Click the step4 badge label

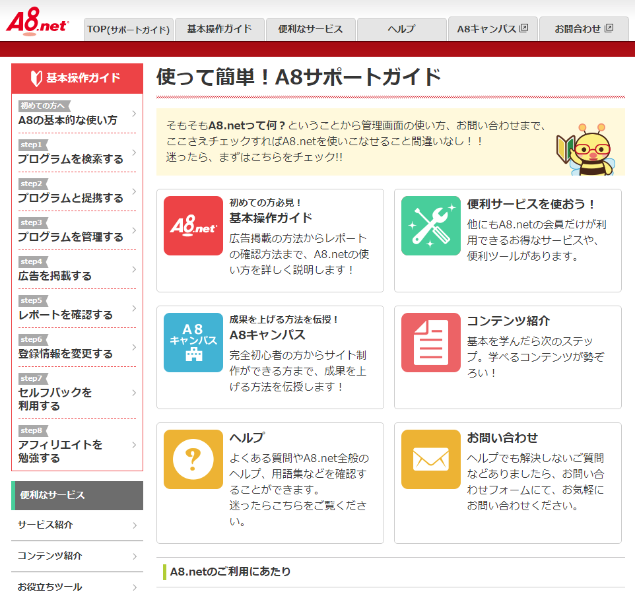[x=33, y=261]
